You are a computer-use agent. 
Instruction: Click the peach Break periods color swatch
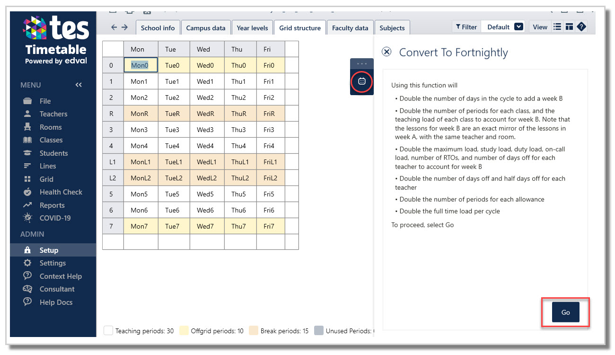coord(253,330)
